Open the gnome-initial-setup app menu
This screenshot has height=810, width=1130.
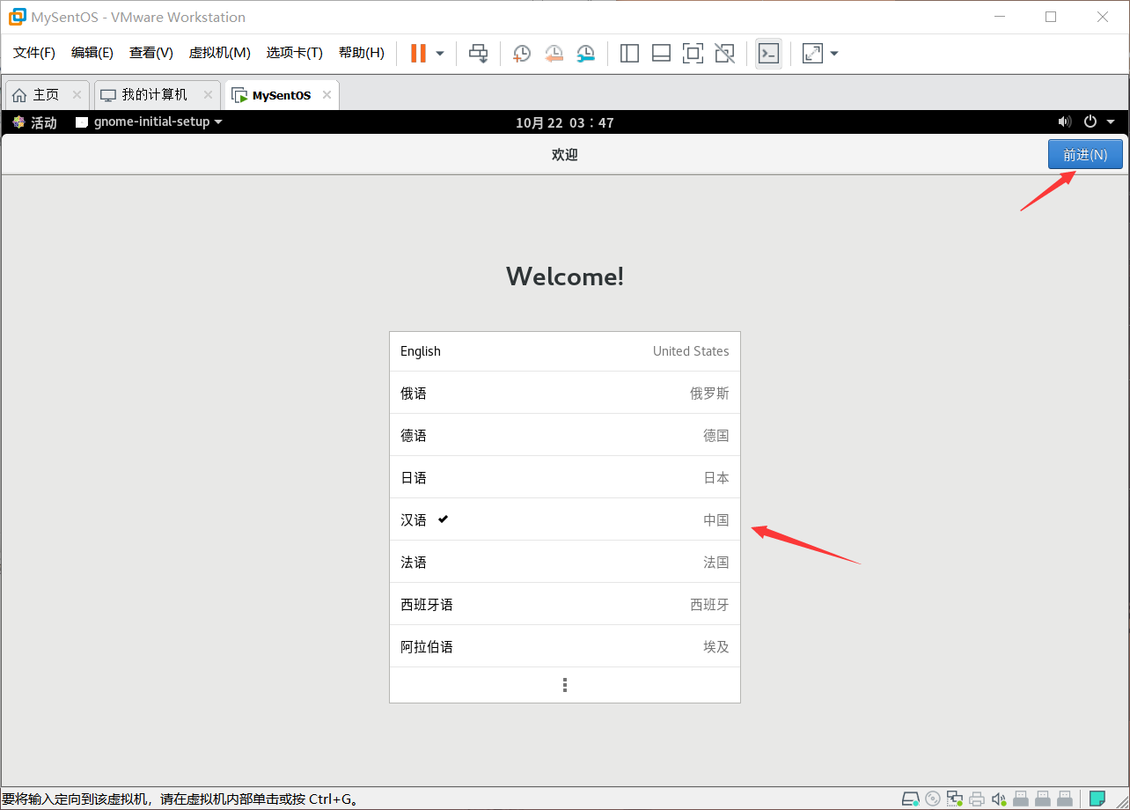[149, 122]
